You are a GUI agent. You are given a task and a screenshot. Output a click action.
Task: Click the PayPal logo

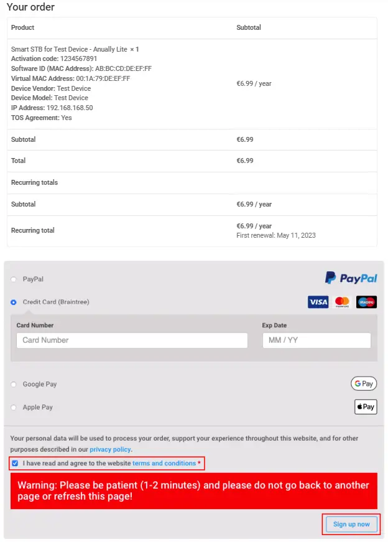[351, 278]
